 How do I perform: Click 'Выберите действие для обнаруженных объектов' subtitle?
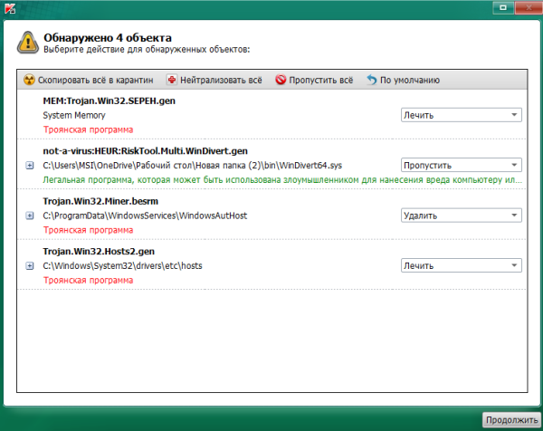147,50
